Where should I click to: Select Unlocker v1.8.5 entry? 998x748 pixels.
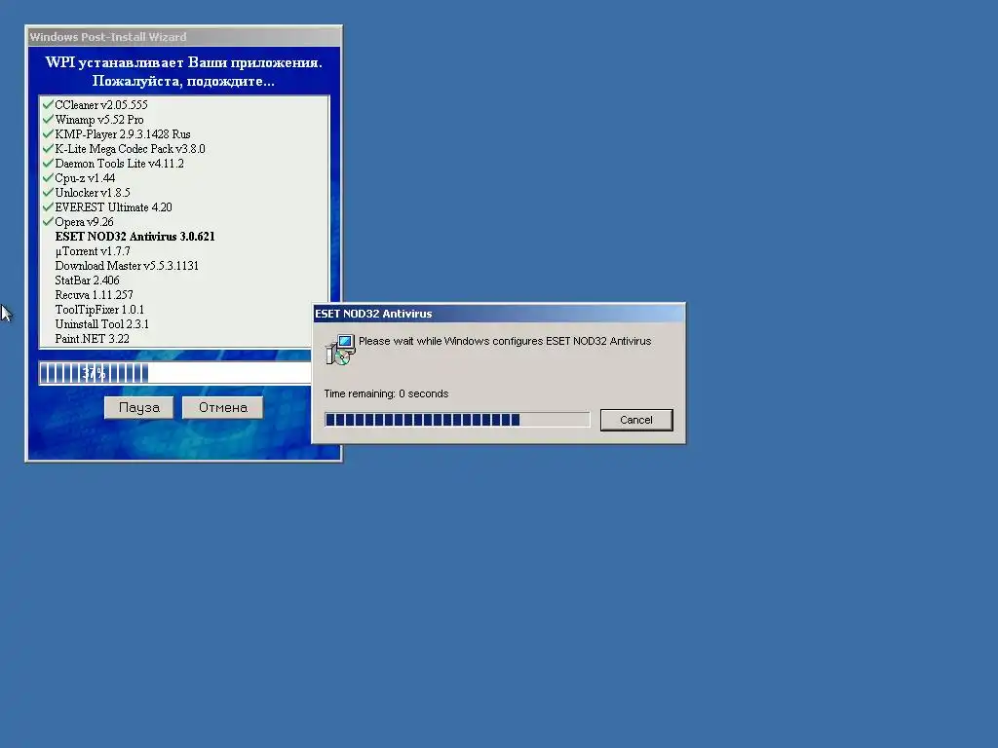click(93, 193)
